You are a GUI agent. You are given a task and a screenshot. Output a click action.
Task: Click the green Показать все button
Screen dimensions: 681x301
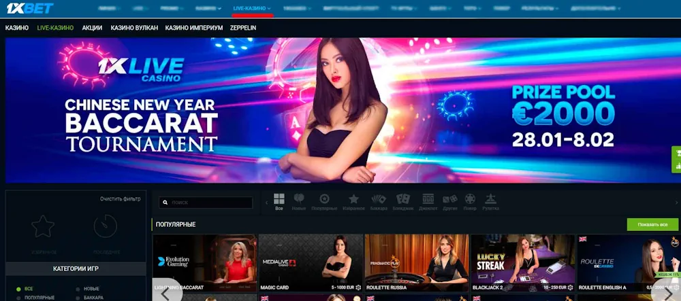click(x=652, y=224)
